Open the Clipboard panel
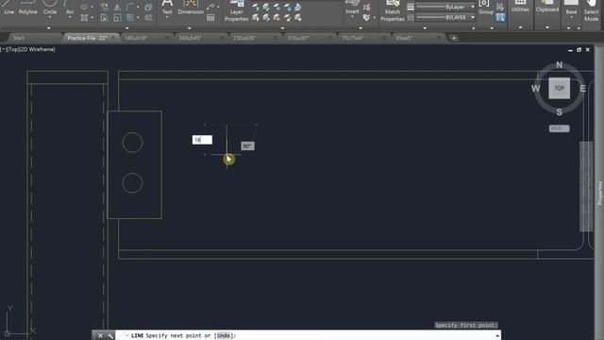 (547, 14)
